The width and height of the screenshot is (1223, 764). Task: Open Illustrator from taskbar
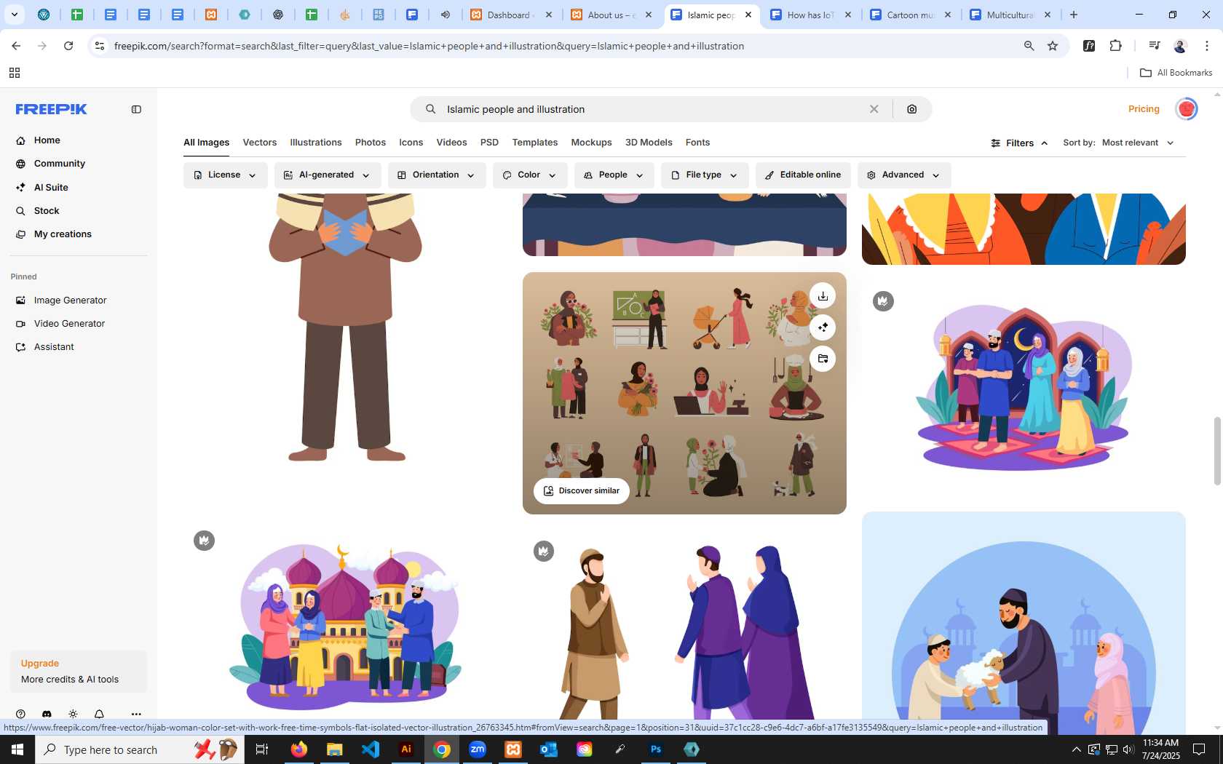406,749
